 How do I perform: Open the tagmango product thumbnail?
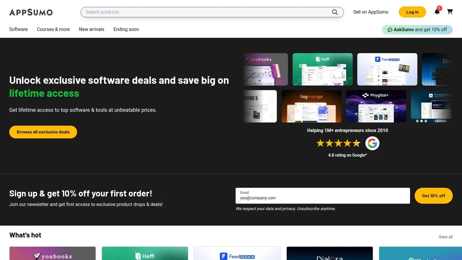point(312,106)
